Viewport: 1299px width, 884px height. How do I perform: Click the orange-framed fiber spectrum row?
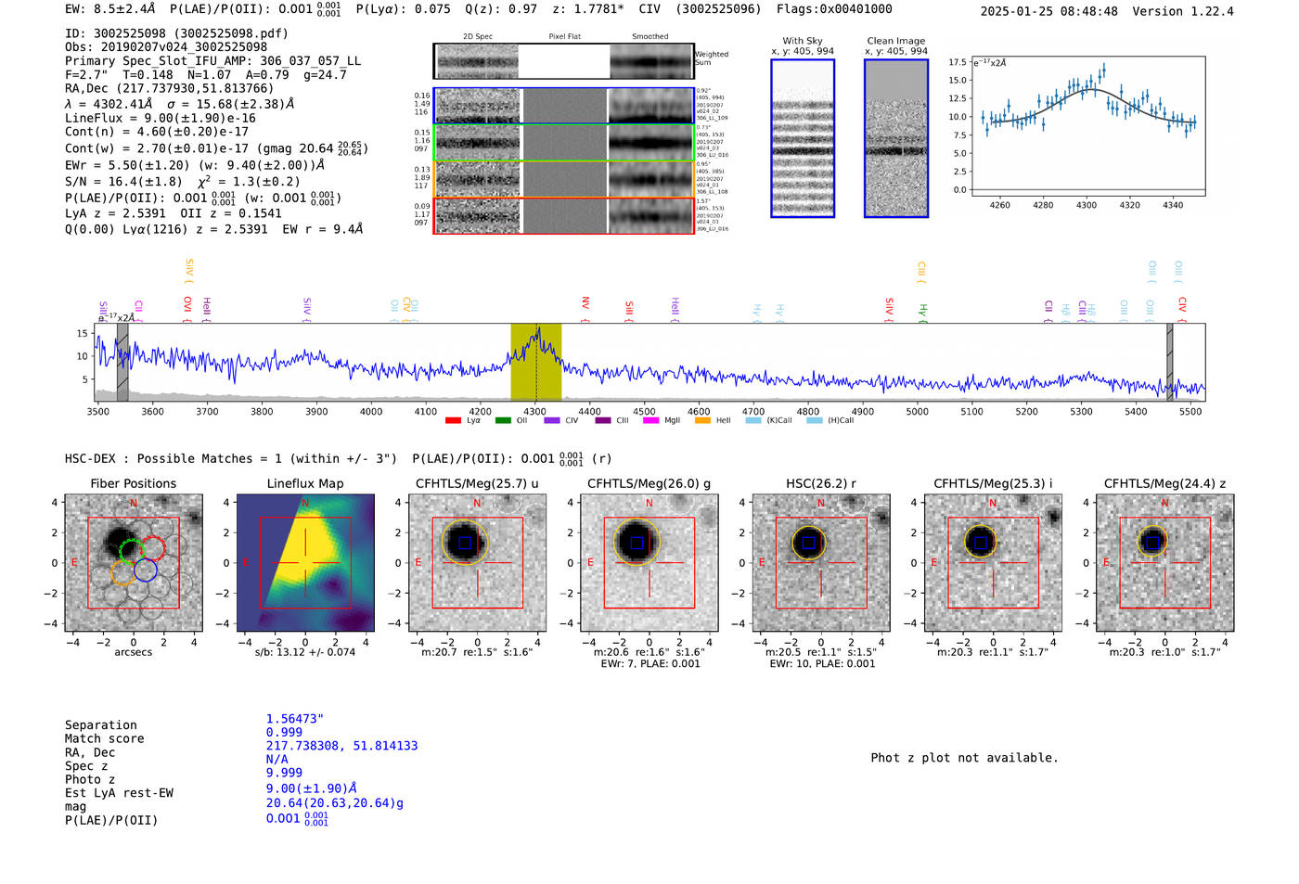coord(563,179)
